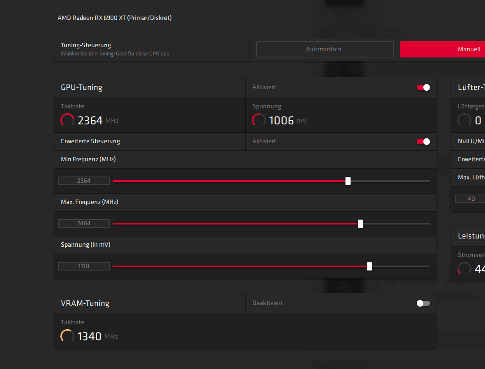Click VRAM-Tuning heading
The height and width of the screenshot is (369, 485).
[85, 303]
